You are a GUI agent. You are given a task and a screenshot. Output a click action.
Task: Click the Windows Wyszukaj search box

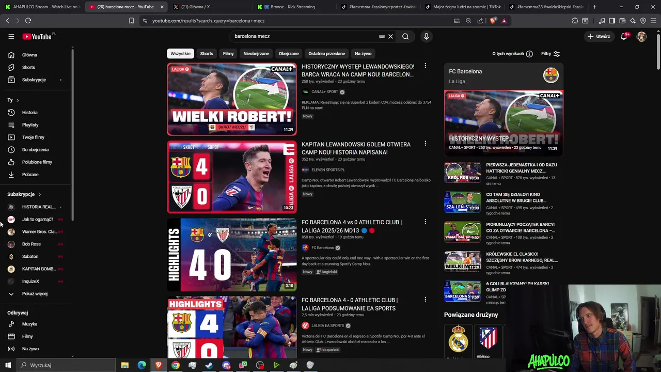coord(66,365)
